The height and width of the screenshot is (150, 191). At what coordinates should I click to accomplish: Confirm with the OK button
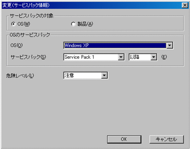click(x=124, y=139)
